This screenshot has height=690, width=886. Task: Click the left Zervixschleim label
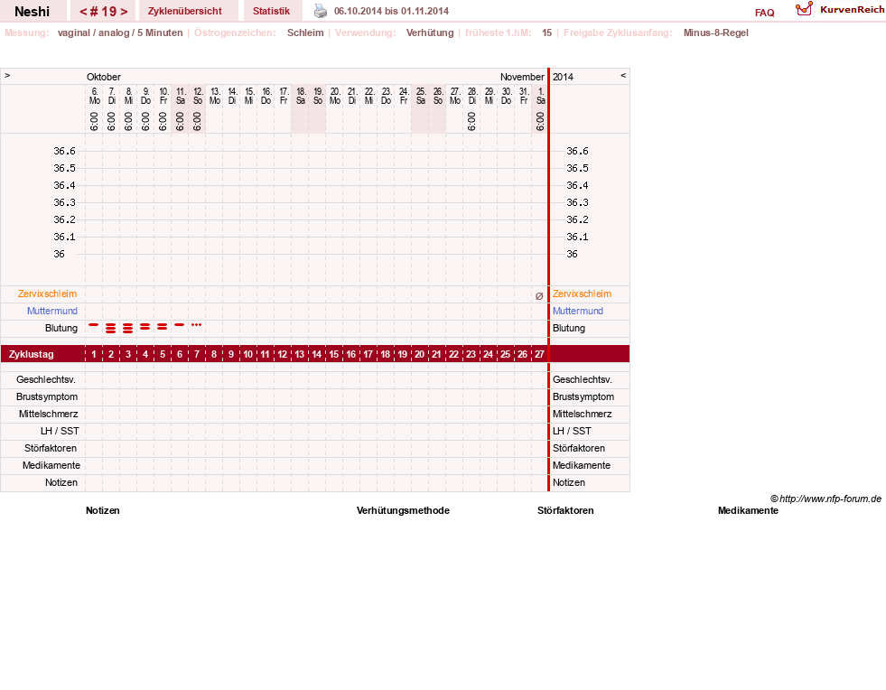pos(48,294)
